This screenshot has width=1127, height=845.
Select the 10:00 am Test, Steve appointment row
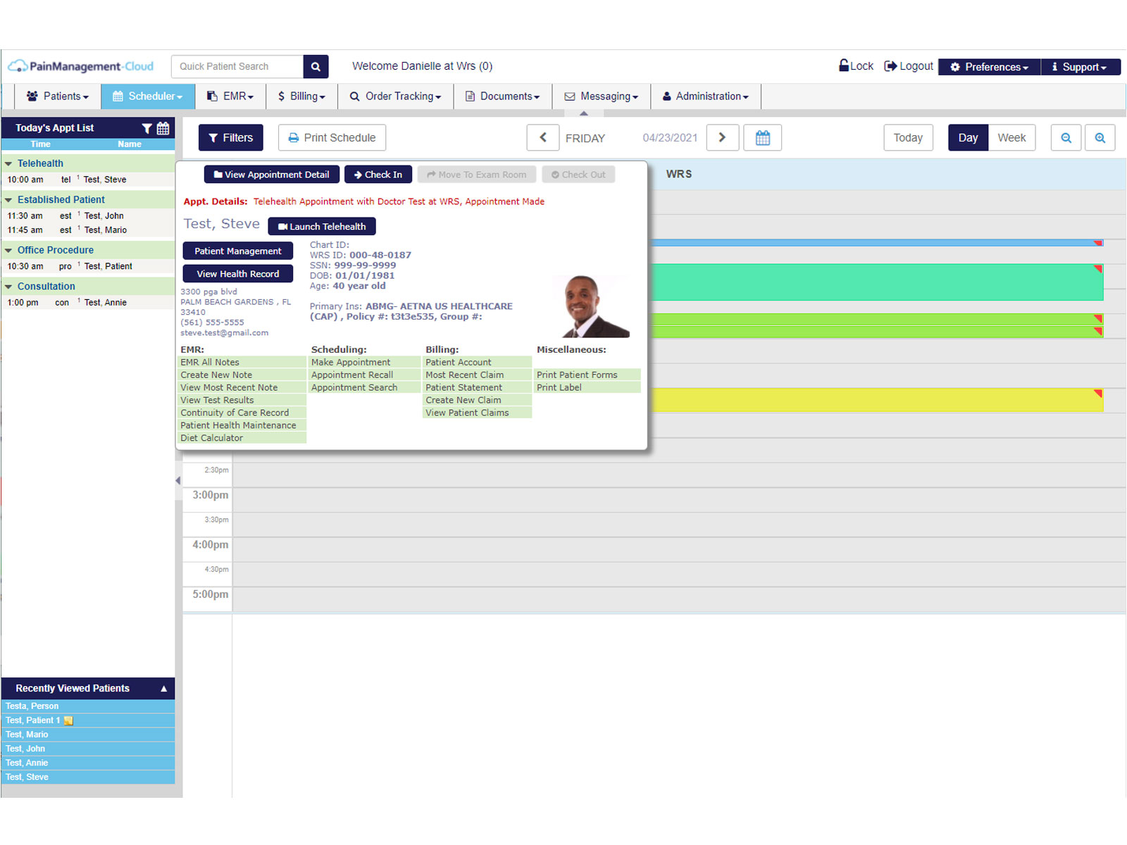point(88,180)
